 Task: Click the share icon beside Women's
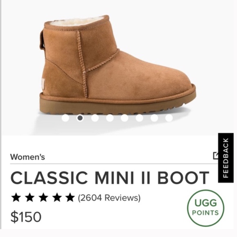pyautogui.click(x=215, y=156)
